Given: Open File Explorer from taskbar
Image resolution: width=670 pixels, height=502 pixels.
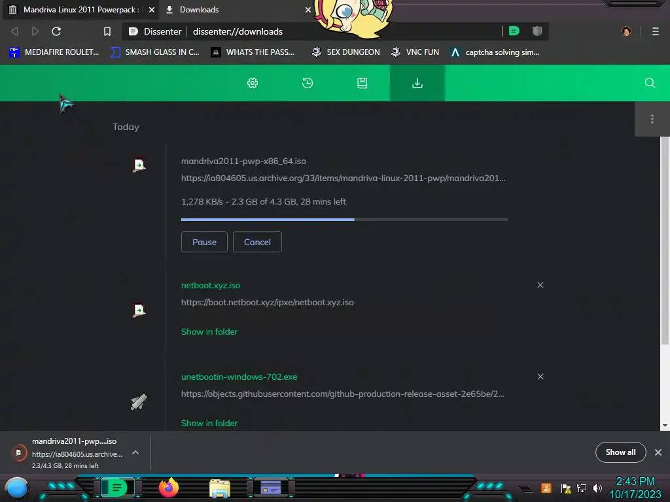Looking at the screenshot, I should [220, 488].
